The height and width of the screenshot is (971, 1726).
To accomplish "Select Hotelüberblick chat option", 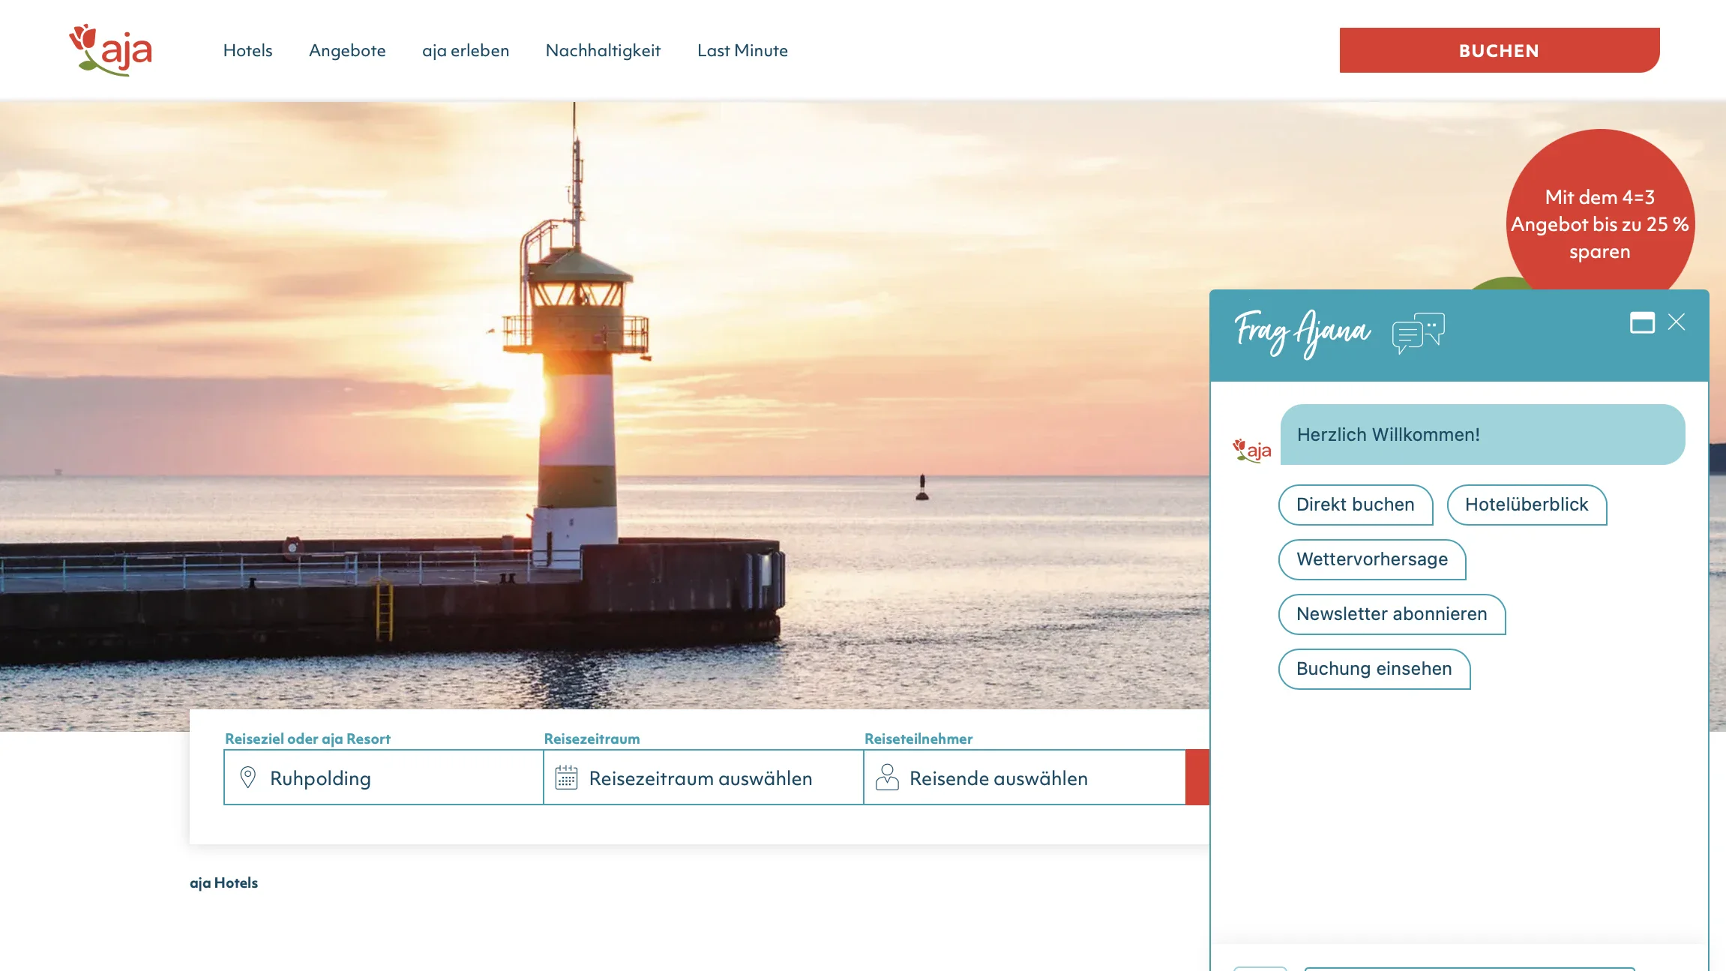I will point(1527,505).
